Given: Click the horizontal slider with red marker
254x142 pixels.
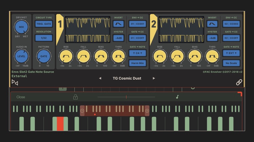Looking at the screenshot, I should [126, 97].
